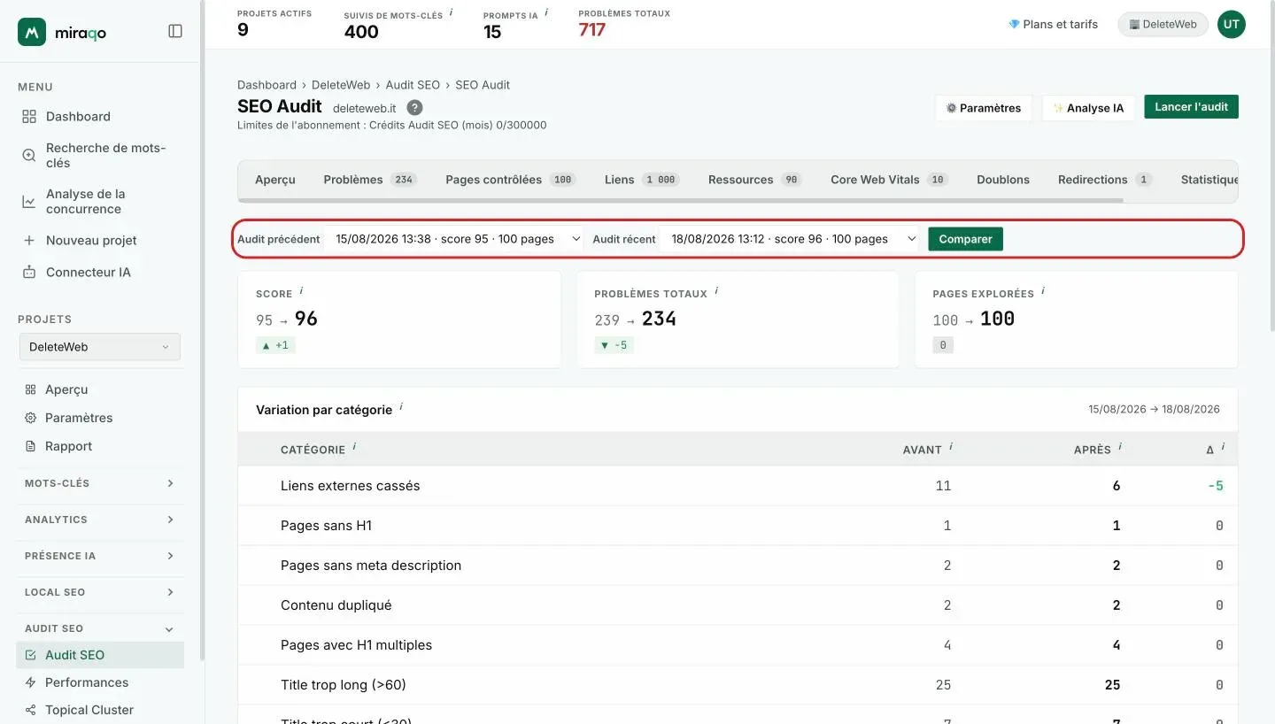Screen dimensions: 1275x724
Task: Click the Audit SEO breadcrumb link
Action: click(413, 85)
